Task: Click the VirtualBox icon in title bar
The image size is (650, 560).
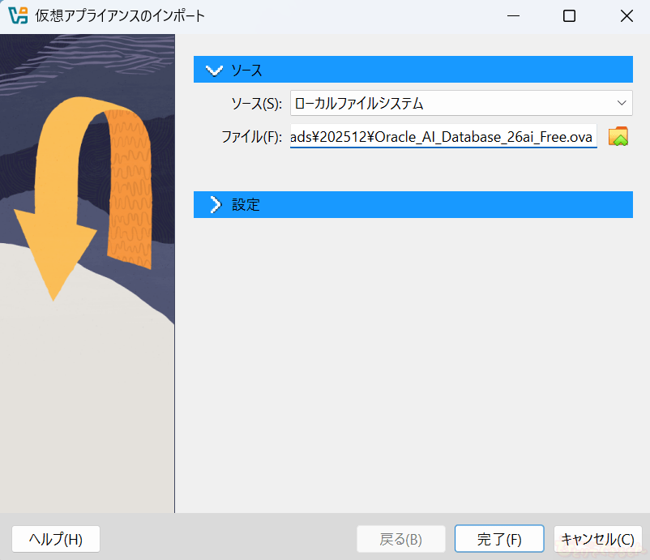Action: click(17, 15)
